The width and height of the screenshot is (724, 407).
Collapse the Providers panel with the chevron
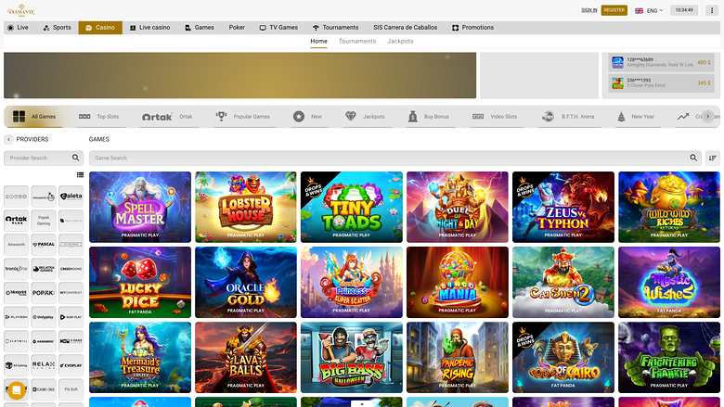pos(8,139)
